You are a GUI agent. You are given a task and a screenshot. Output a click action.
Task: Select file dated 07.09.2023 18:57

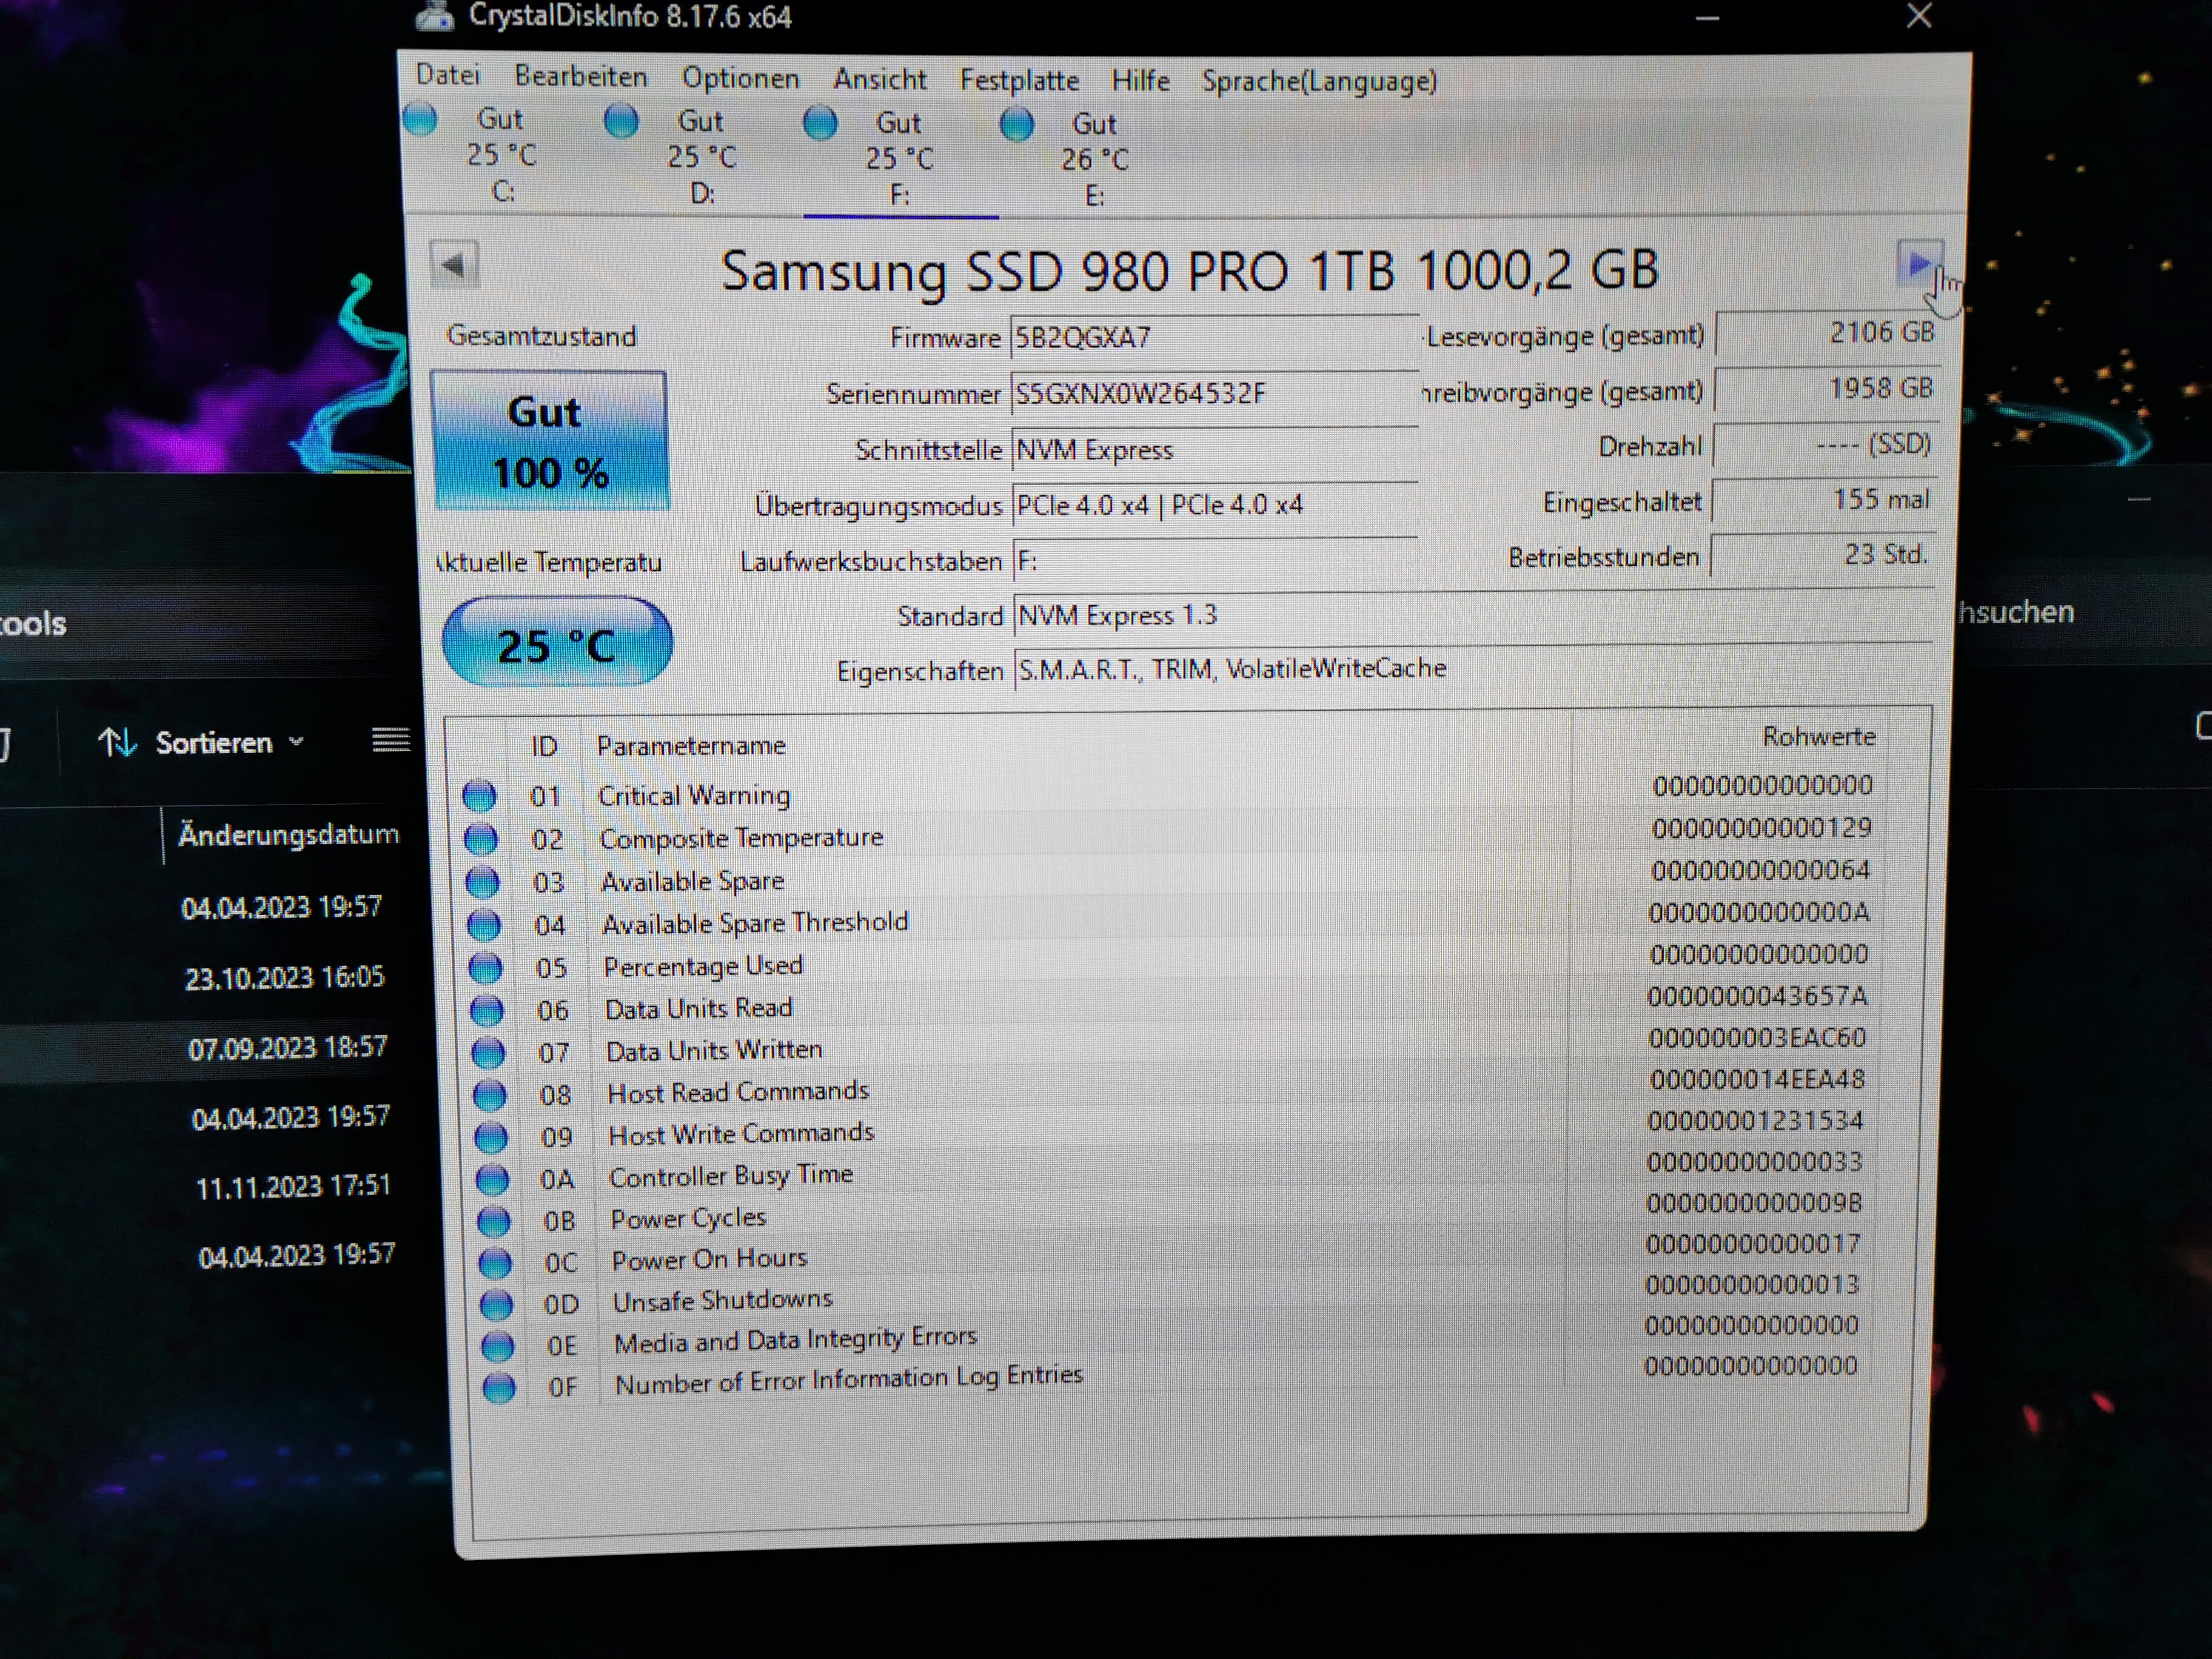(x=287, y=1048)
